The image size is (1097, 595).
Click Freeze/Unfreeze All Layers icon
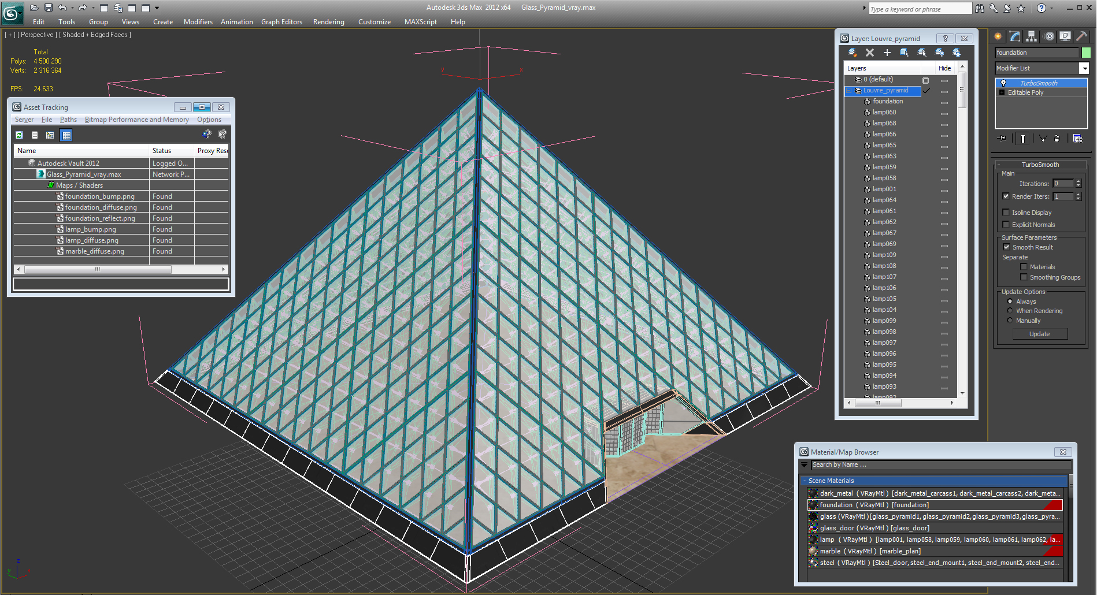coord(957,53)
